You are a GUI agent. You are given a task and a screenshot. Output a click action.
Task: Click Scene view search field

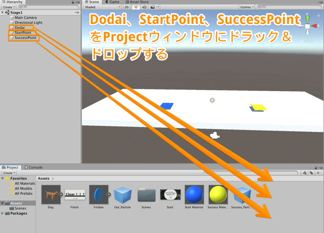(x=289, y=7)
